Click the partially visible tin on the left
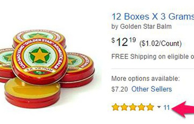 pos(6,65)
